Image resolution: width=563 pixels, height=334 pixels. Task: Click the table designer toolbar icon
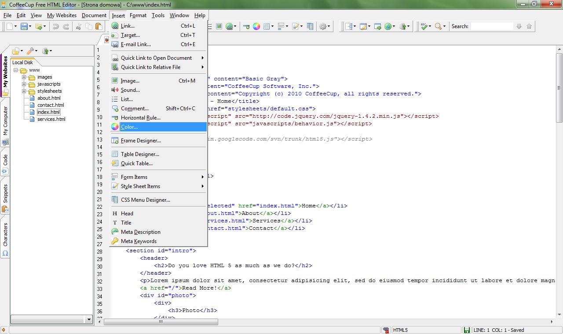tap(267, 26)
